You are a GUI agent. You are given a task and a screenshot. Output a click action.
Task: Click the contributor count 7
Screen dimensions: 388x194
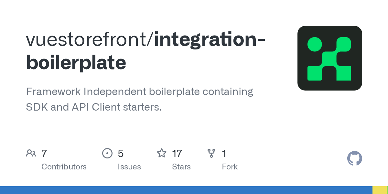[x=44, y=153]
